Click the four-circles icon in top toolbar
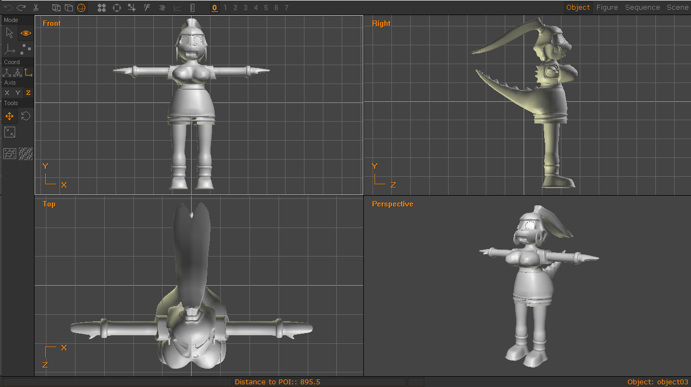This screenshot has height=387, width=691. pos(101,8)
